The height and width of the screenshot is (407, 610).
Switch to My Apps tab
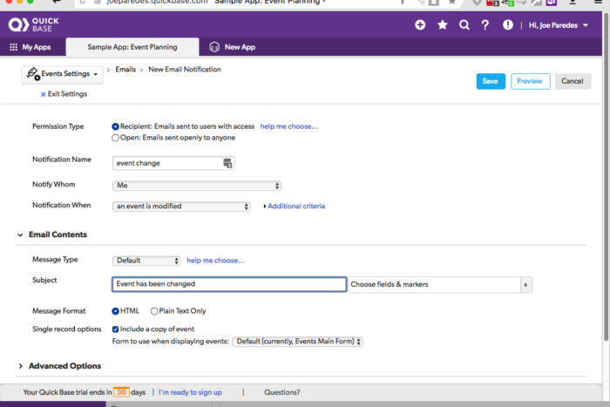(30, 47)
